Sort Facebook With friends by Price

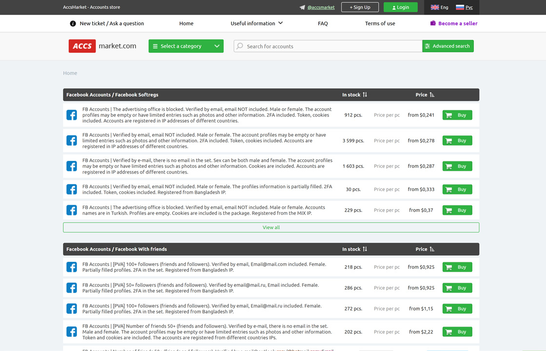(x=425, y=249)
